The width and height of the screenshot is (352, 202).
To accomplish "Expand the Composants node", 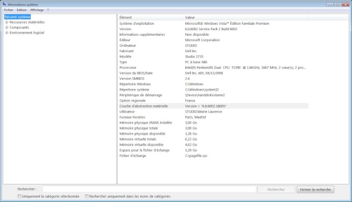I will [x=7, y=27].
